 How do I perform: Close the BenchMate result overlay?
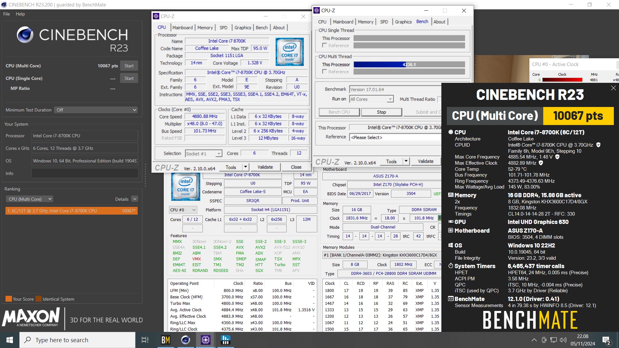[613, 88]
